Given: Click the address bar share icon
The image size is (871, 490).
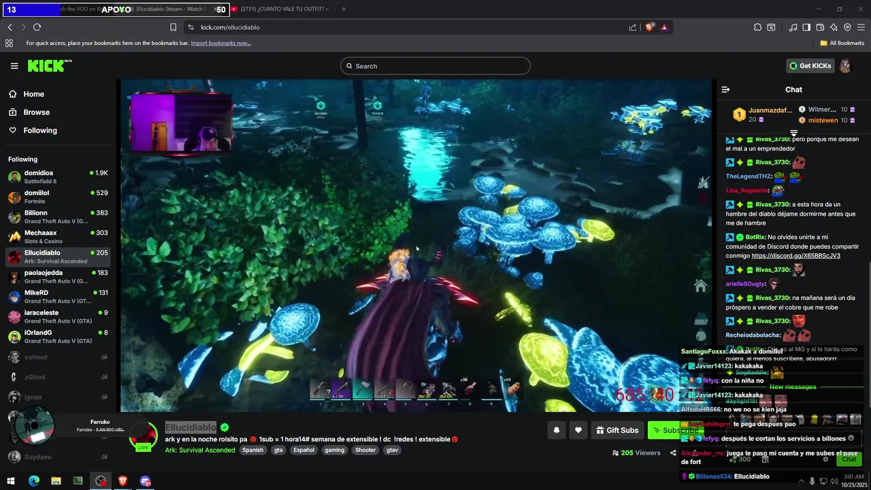Looking at the screenshot, I should coord(633,27).
